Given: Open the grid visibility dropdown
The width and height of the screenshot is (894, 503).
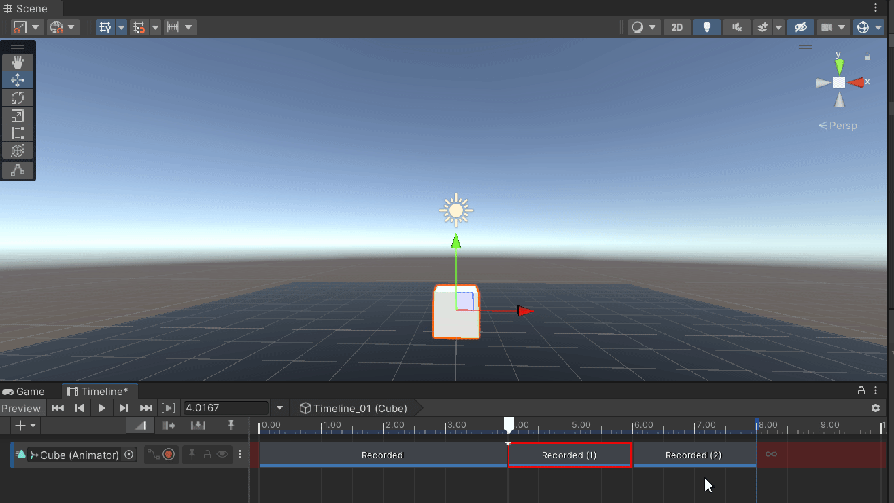Looking at the screenshot, I should 120,27.
